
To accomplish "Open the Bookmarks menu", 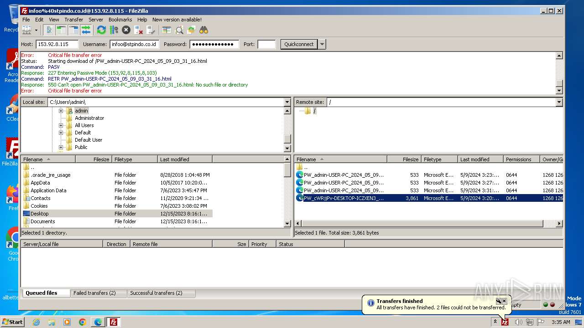I will 120,20.
